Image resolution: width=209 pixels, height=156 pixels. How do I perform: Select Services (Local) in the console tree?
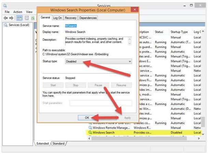[x=19, y=25]
